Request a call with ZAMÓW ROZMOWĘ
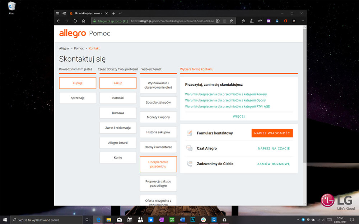The height and width of the screenshot is (224, 359). pos(274,164)
